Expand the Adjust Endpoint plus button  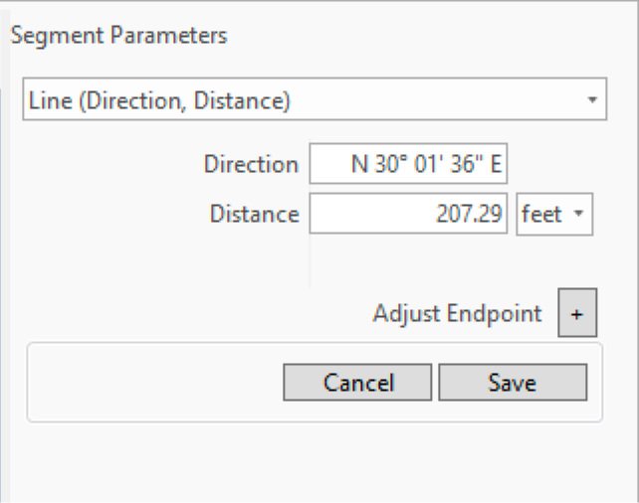[x=577, y=316]
